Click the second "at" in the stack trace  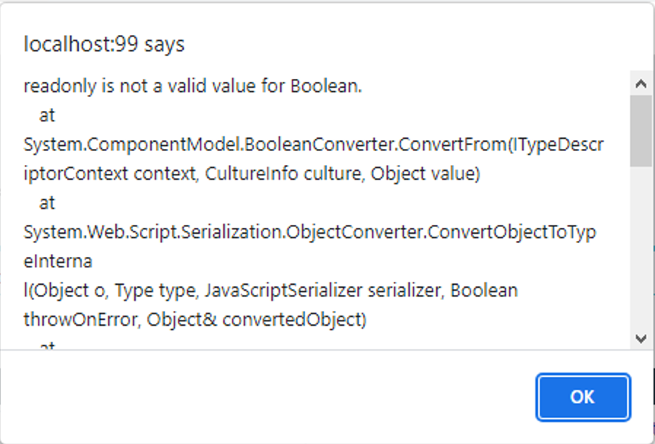pyautogui.click(x=47, y=203)
